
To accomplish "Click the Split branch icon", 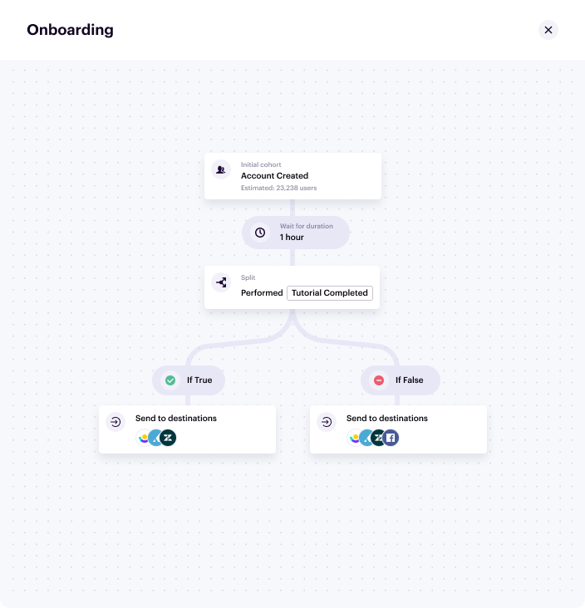I will [221, 282].
